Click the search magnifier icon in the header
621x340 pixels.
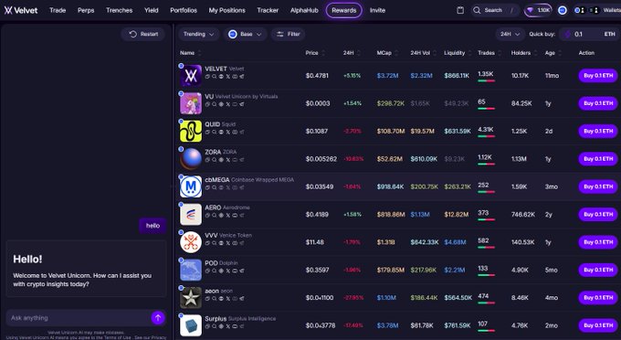477,10
